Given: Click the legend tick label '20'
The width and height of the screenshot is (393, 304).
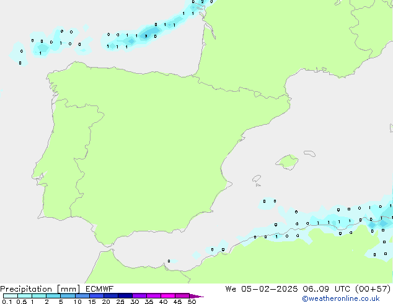Looking at the screenshot, I should [106, 302].
